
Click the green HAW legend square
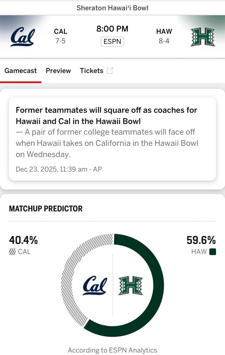pos(213,252)
